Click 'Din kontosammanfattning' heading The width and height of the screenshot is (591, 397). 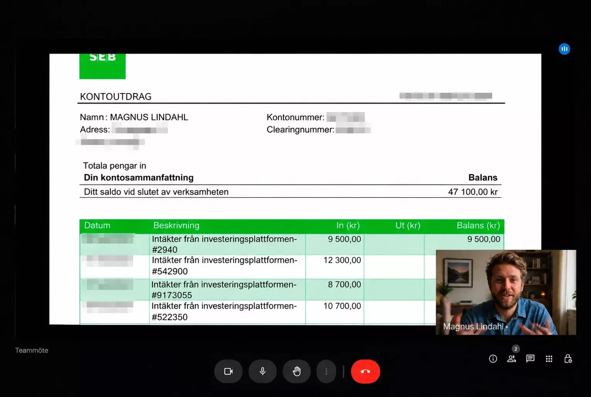click(139, 177)
